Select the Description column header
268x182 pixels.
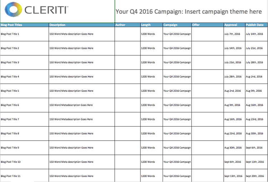click(x=82, y=25)
